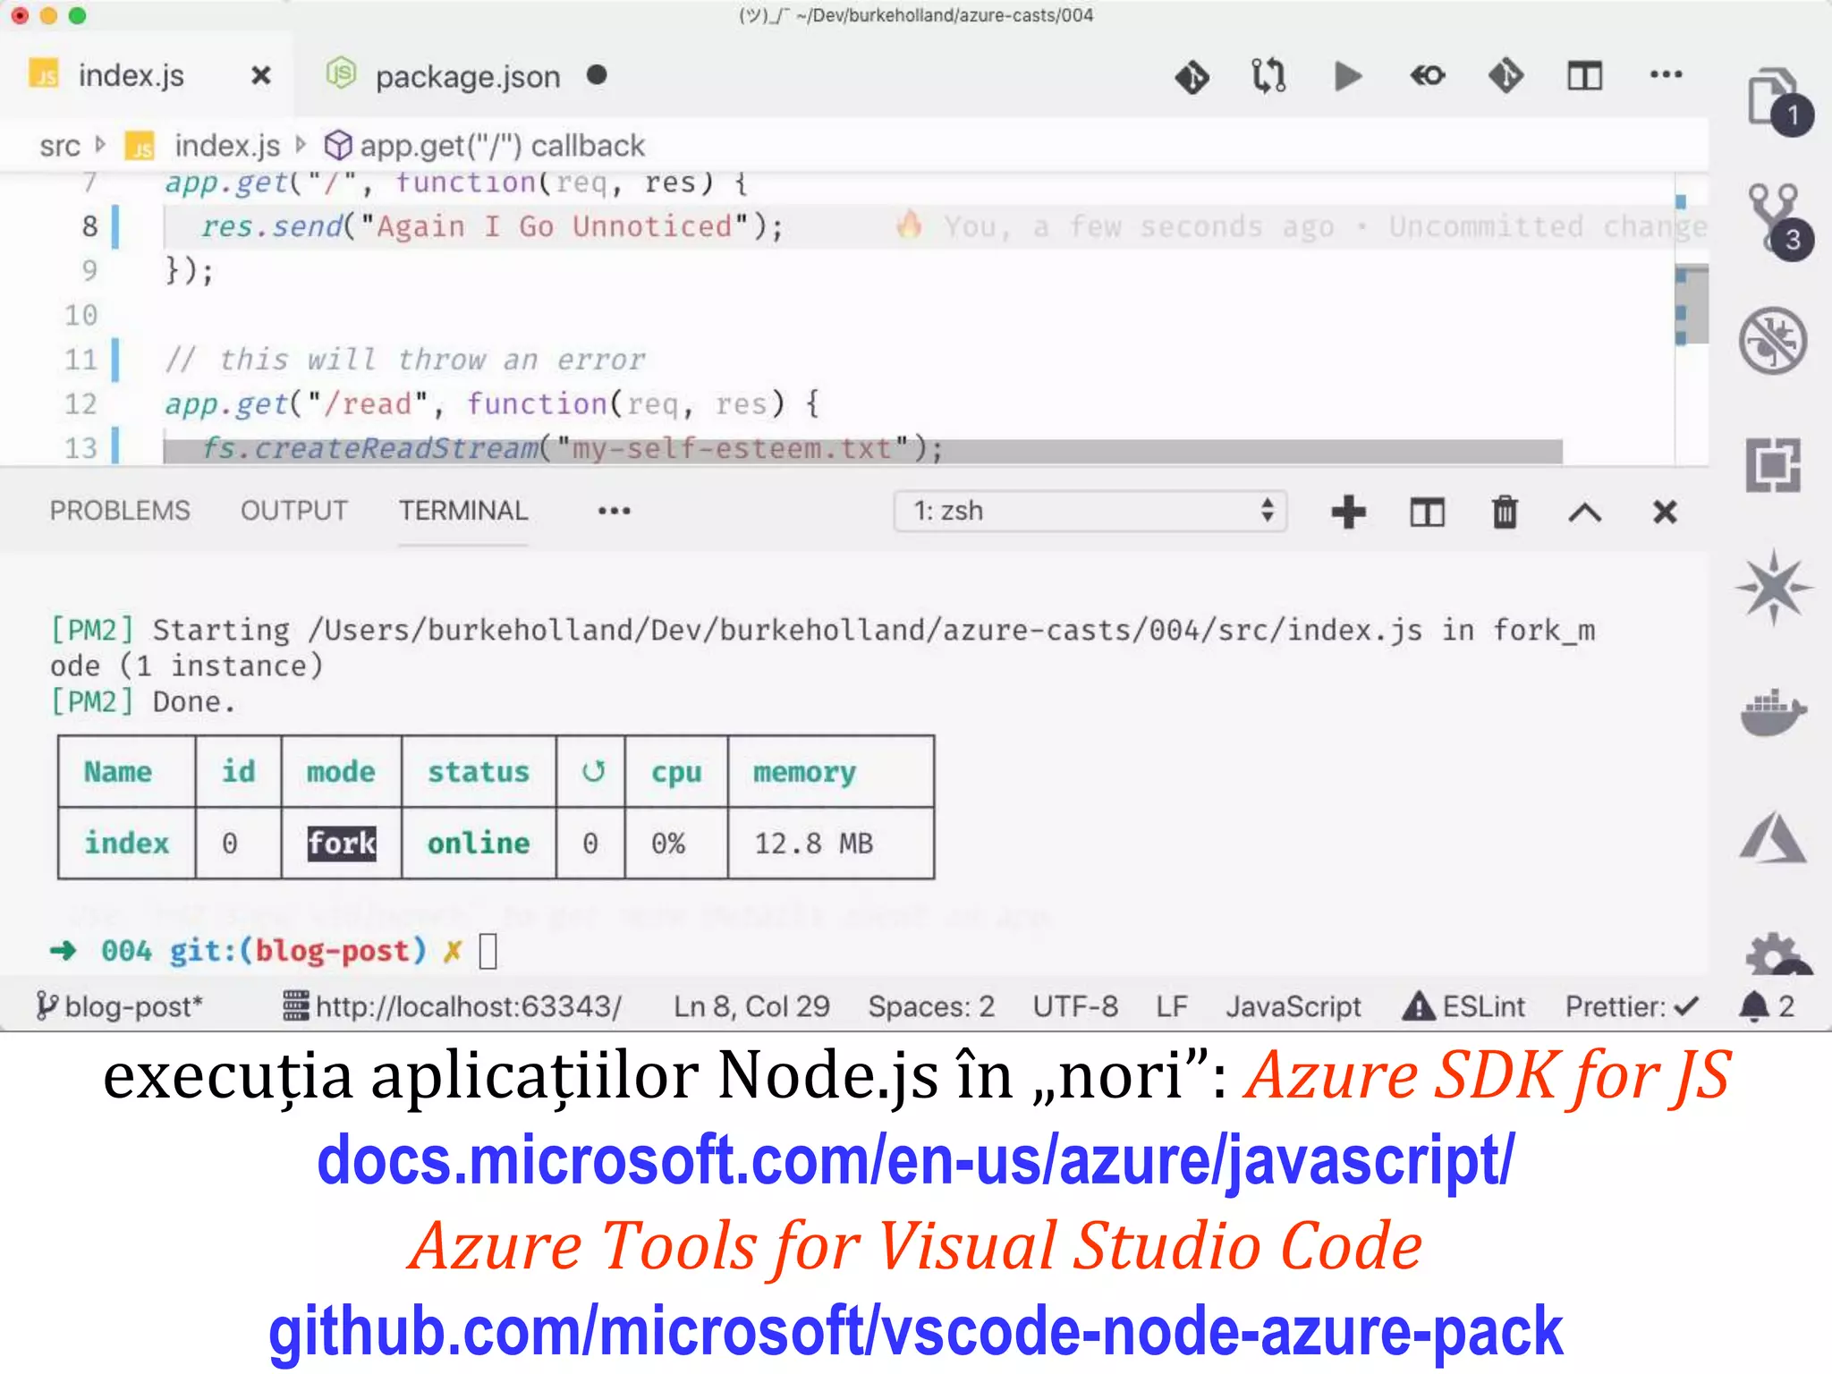Screen dimensions: 1832x1374
Task: Open the editor more actions ellipsis menu
Action: pos(1666,75)
